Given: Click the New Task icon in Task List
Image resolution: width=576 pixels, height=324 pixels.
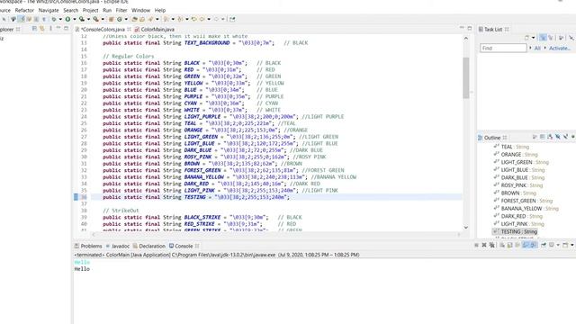Looking at the screenshot, I should [x=527, y=38].
